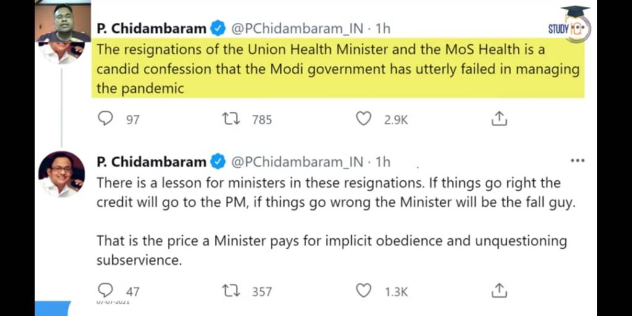
Task: Reply to the tweet with 47 replies
Action: coord(106,290)
